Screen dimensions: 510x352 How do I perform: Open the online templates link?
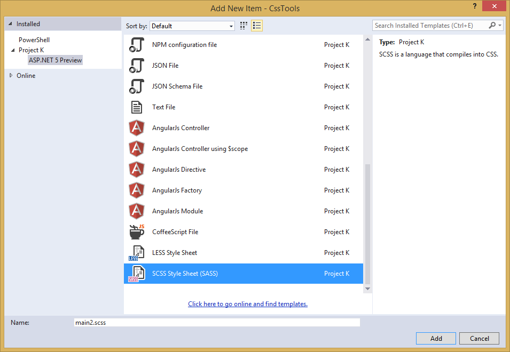[247, 304]
